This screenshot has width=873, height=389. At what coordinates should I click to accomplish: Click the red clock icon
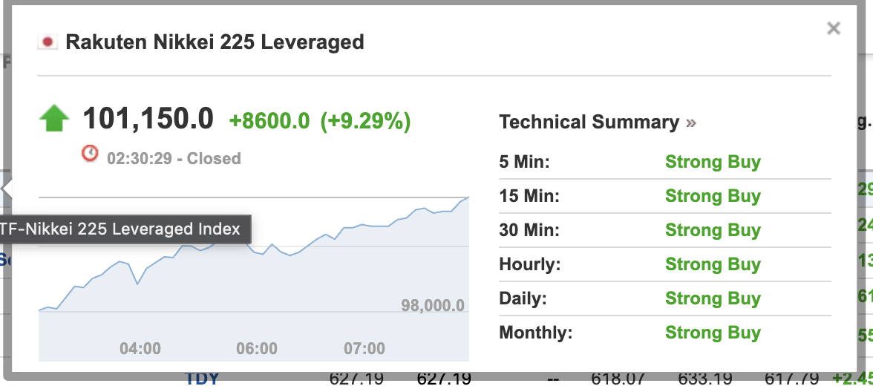point(90,153)
